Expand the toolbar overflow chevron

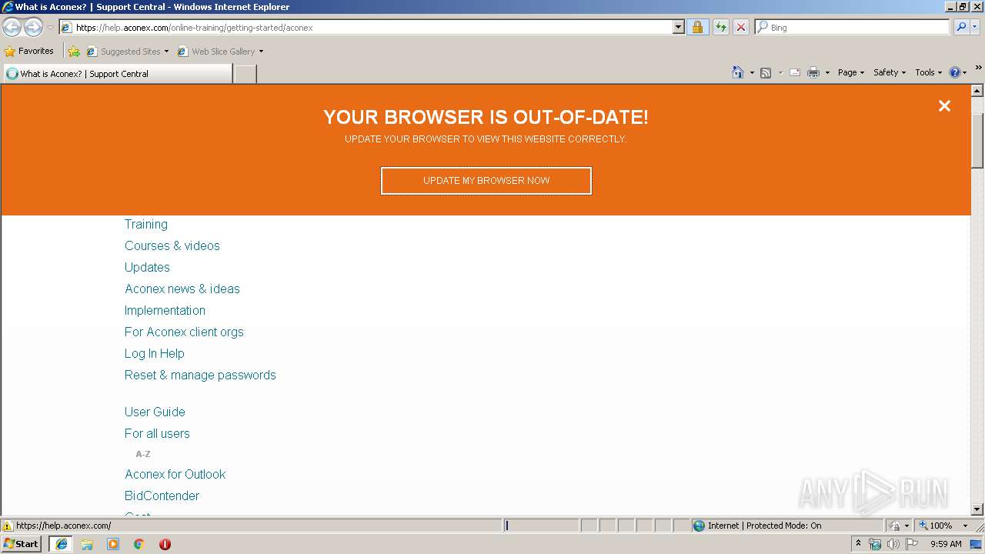tap(978, 68)
